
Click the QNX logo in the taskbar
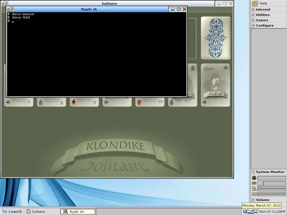click(x=251, y=212)
